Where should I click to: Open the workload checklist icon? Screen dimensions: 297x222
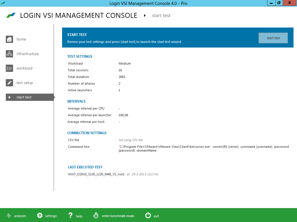pos(10,68)
